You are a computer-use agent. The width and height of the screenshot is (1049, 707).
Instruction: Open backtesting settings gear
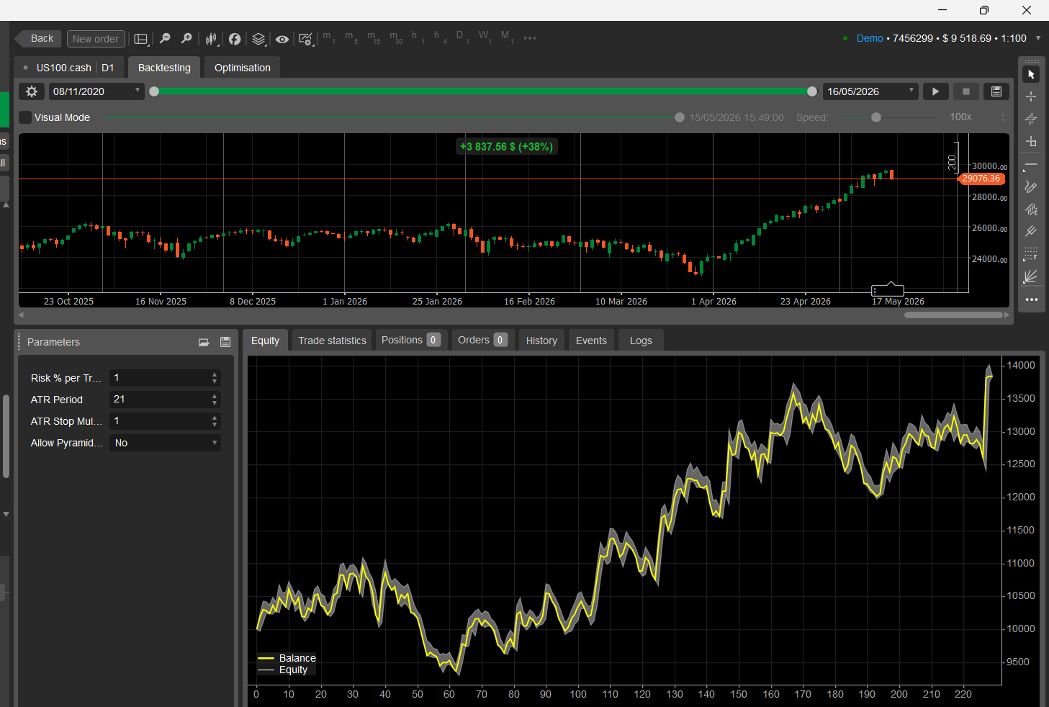32,91
